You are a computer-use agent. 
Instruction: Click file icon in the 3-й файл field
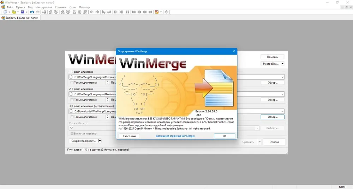click(71, 111)
